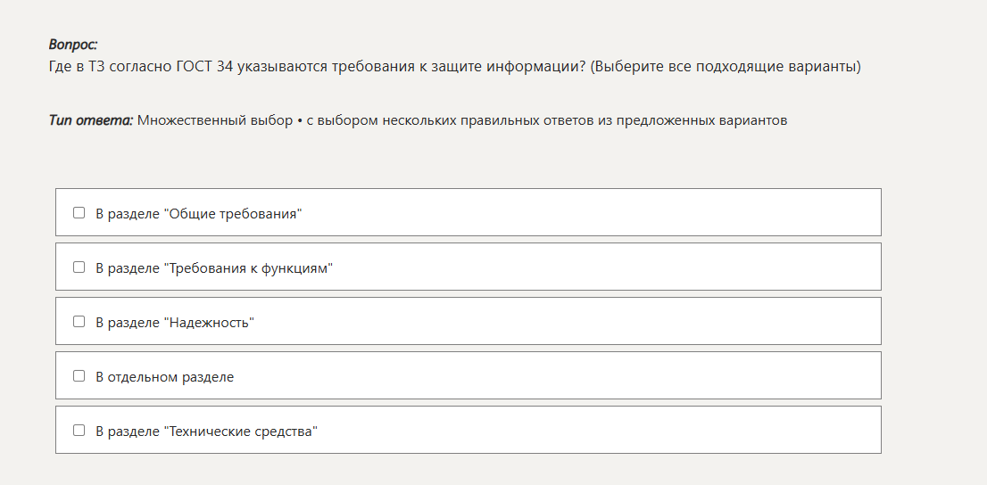Click the label text В разделе "Технические средства"
The image size is (987, 485).
click(207, 432)
